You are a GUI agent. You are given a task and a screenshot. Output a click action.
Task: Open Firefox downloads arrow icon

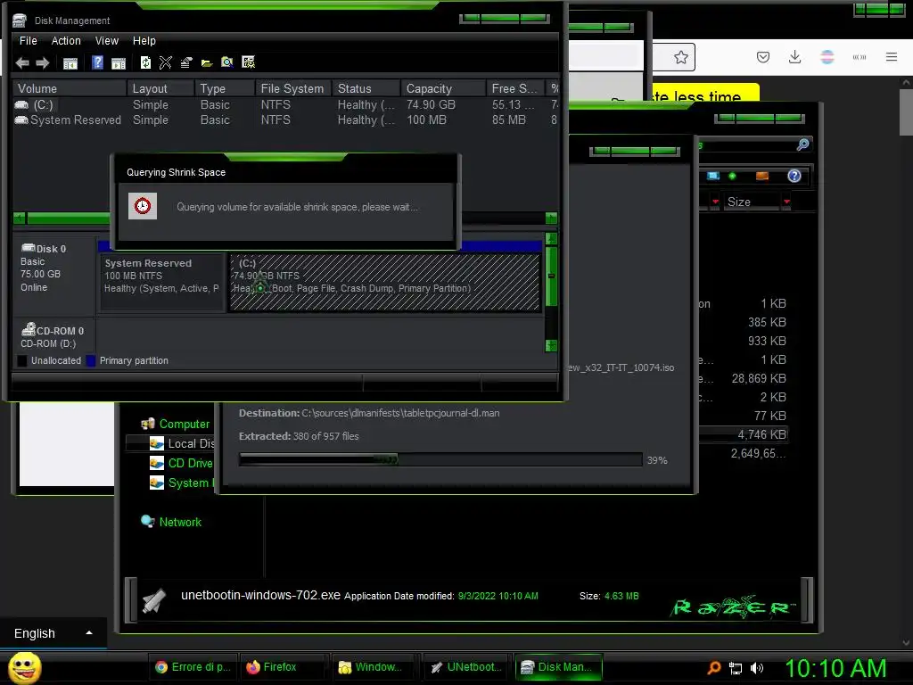[794, 57]
